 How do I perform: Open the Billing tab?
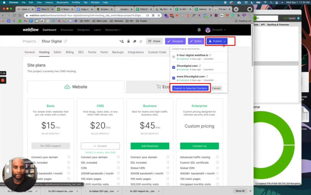click(70, 52)
